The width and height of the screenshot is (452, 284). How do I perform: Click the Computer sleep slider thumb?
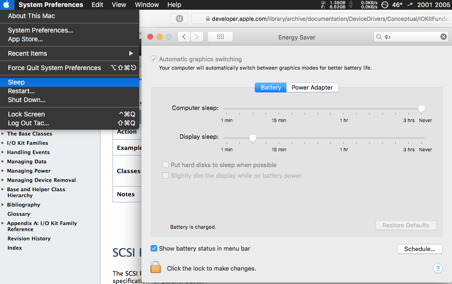pyautogui.click(x=421, y=109)
